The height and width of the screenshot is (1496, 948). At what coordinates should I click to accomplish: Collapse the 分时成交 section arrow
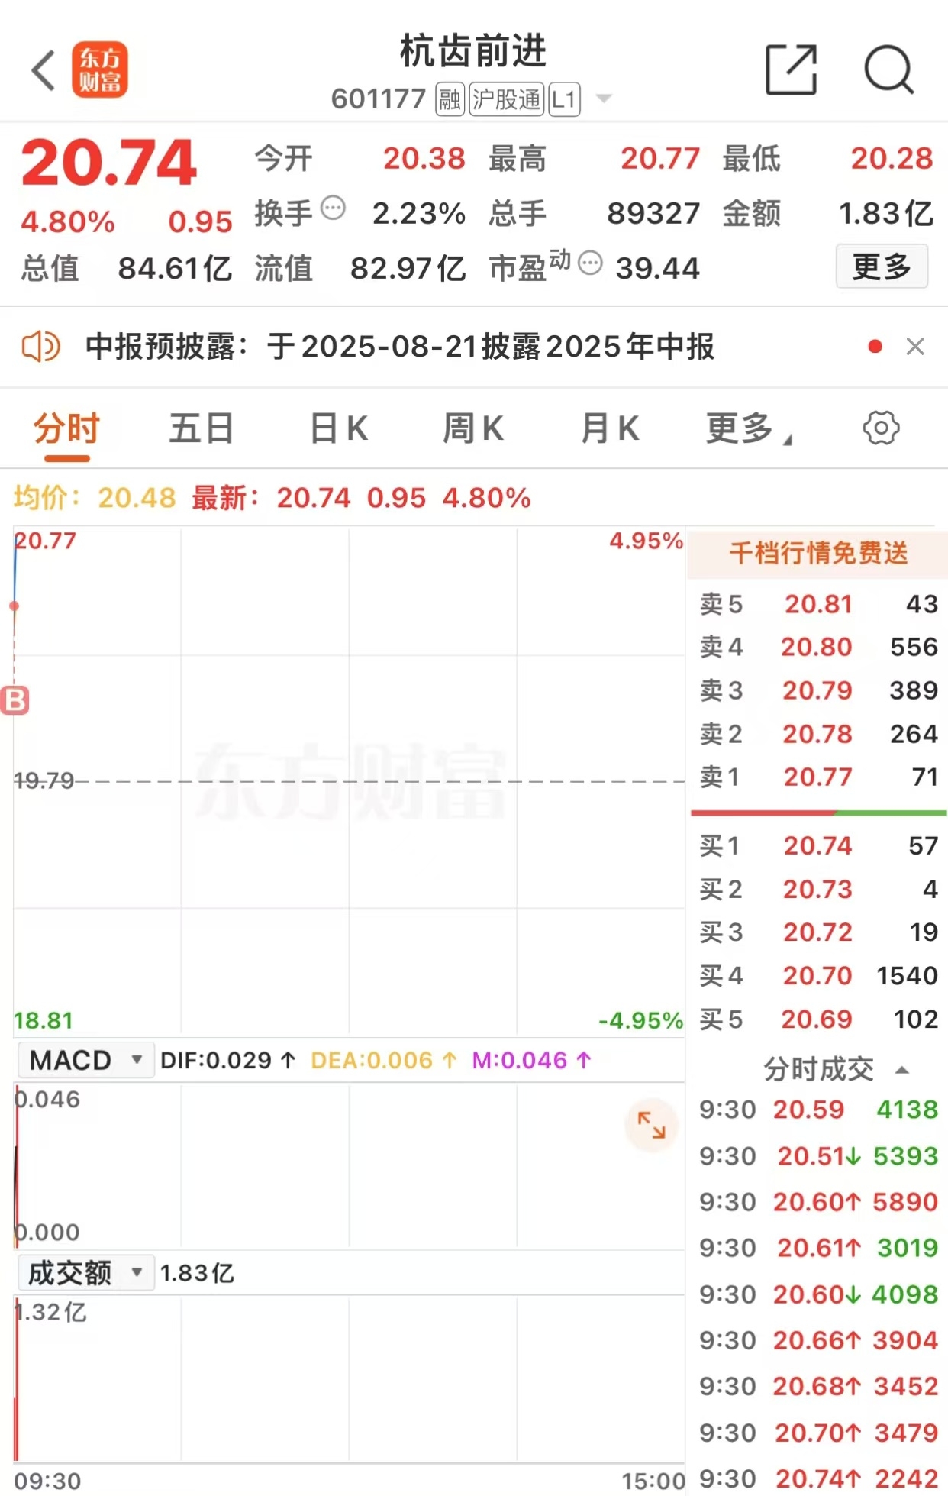click(901, 1070)
